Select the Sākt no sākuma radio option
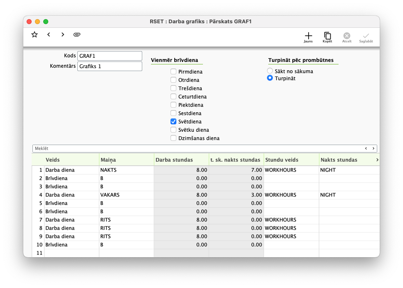Viewport: 403px width, 288px height. point(270,71)
